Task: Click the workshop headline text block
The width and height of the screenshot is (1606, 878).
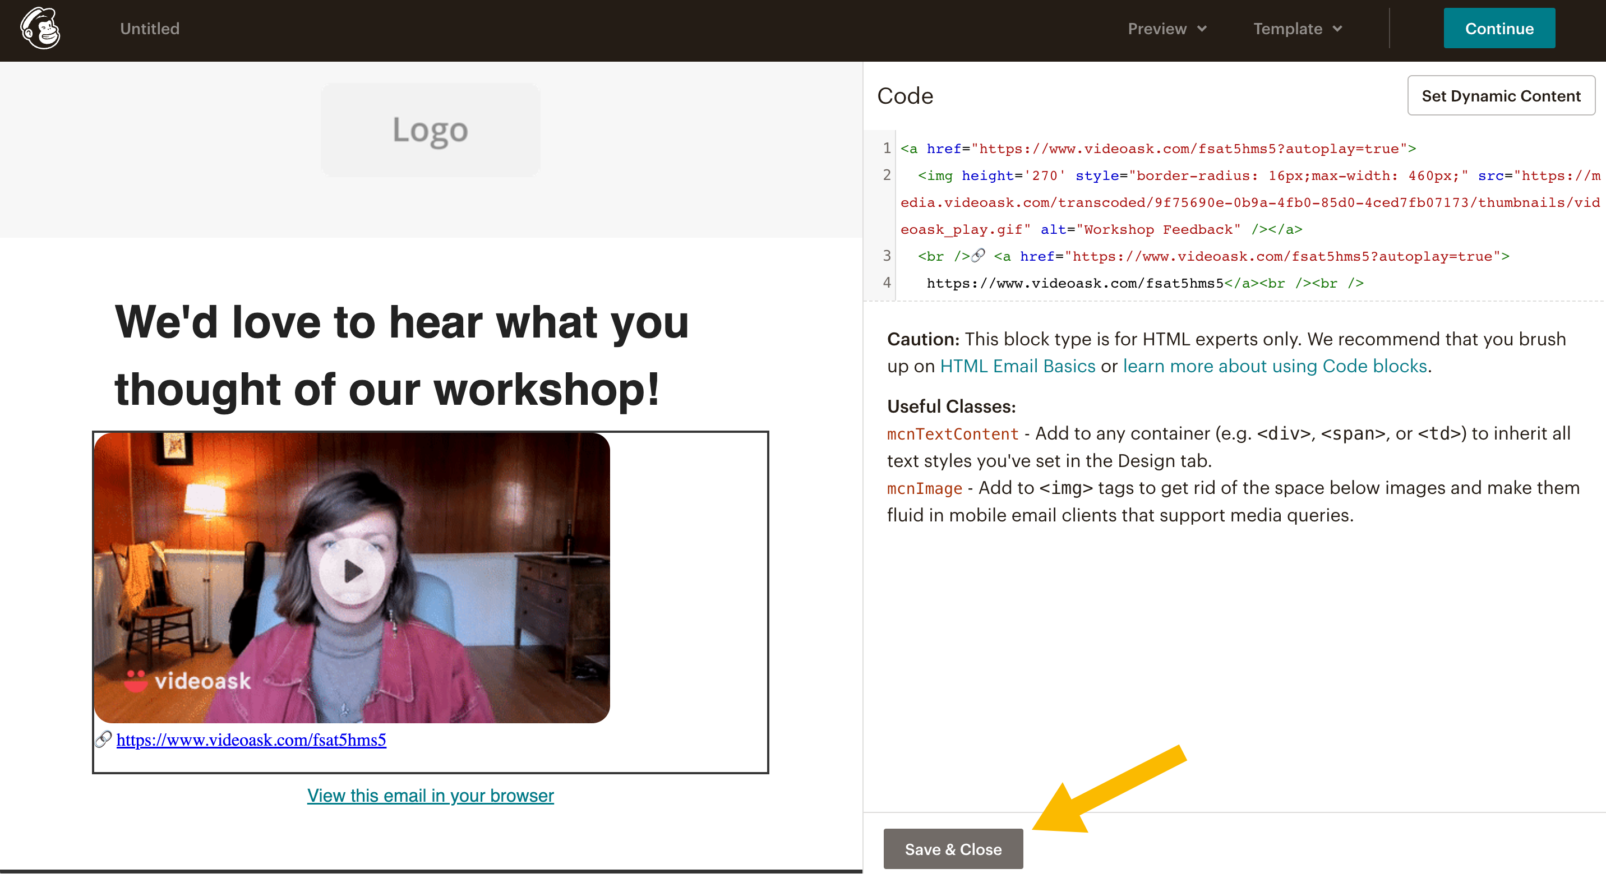Action: (x=402, y=355)
